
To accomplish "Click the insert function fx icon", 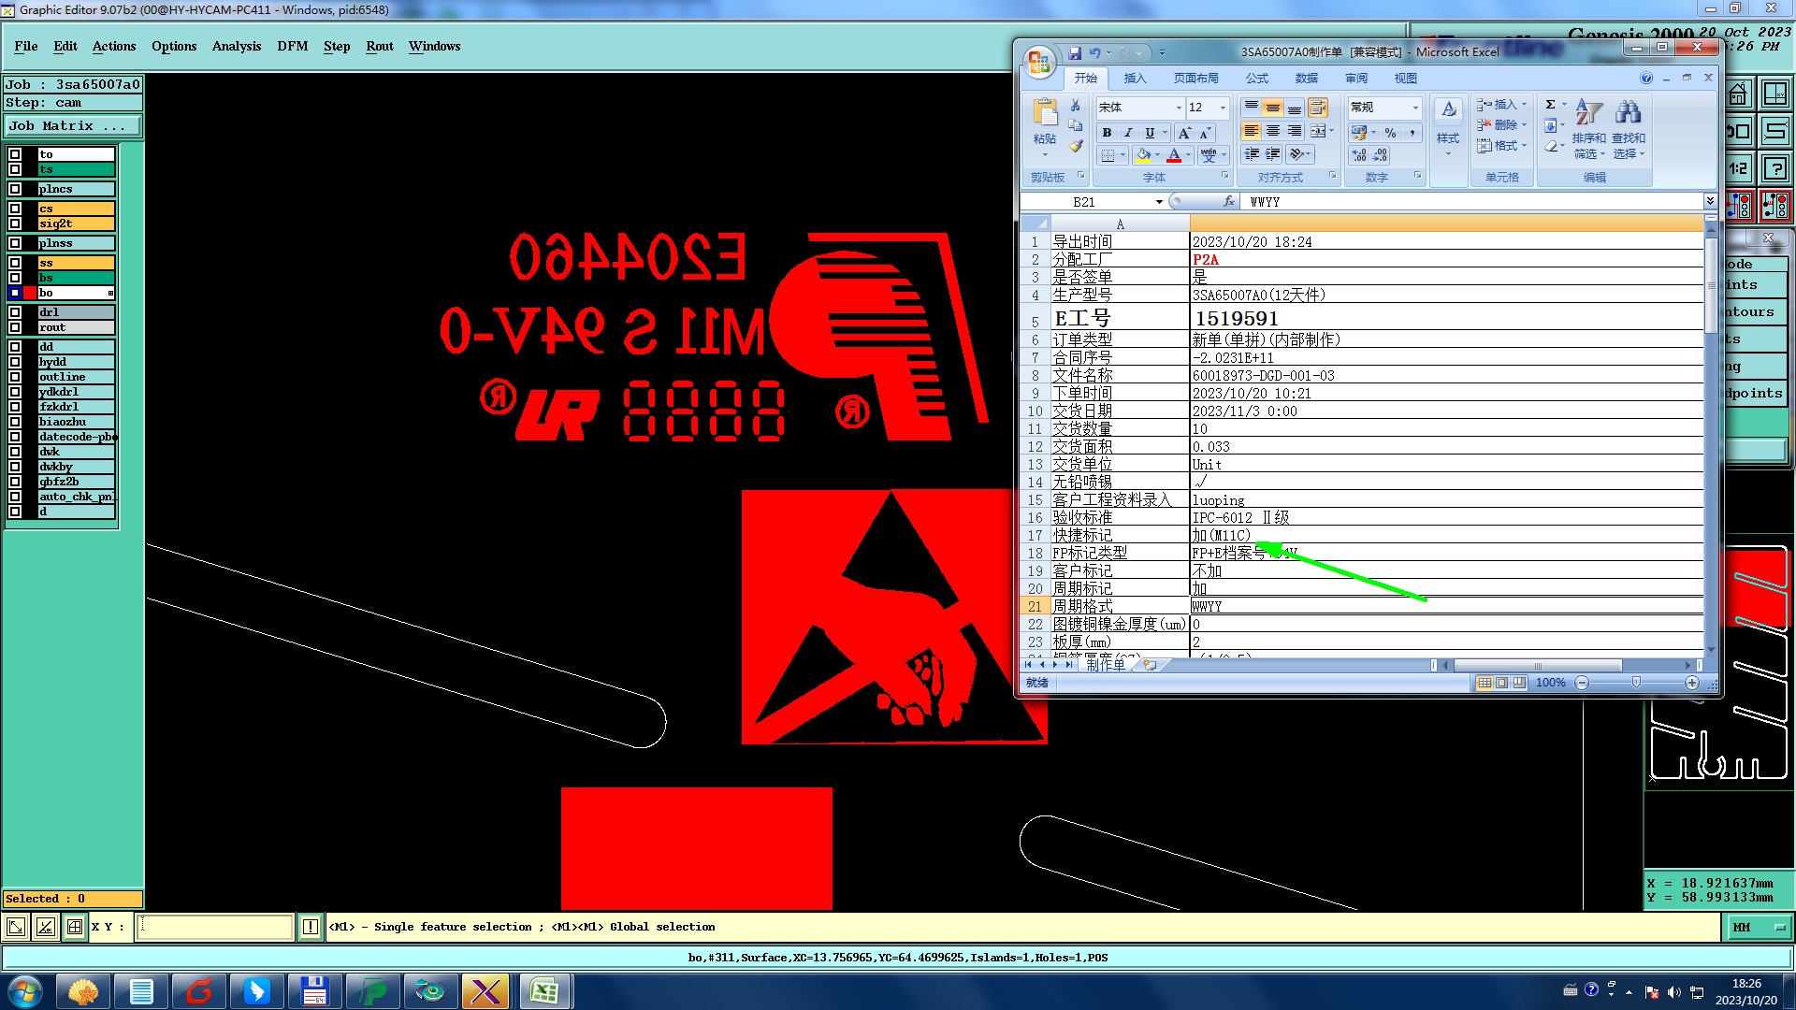I will click(x=1229, y=201).
